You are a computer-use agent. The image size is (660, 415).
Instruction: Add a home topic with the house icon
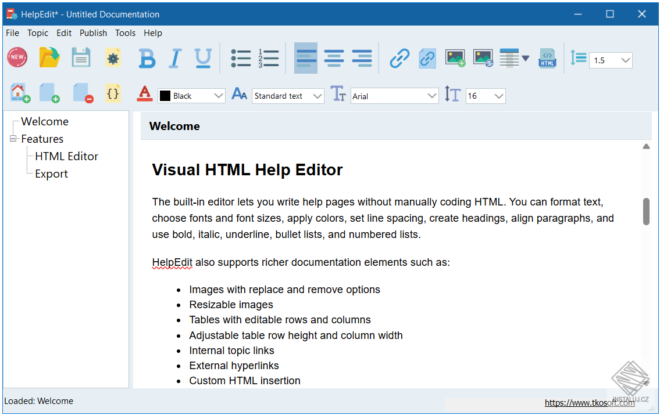tap(20, 93)
